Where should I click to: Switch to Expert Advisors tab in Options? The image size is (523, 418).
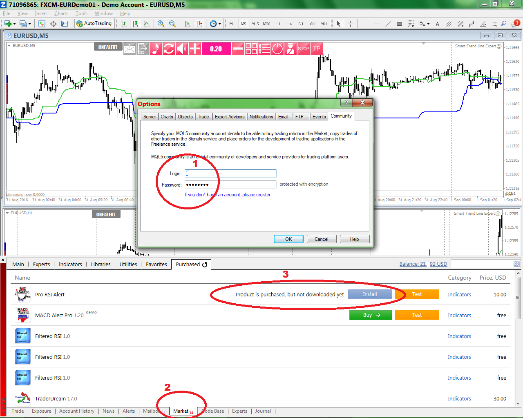[x=230, y=117]
